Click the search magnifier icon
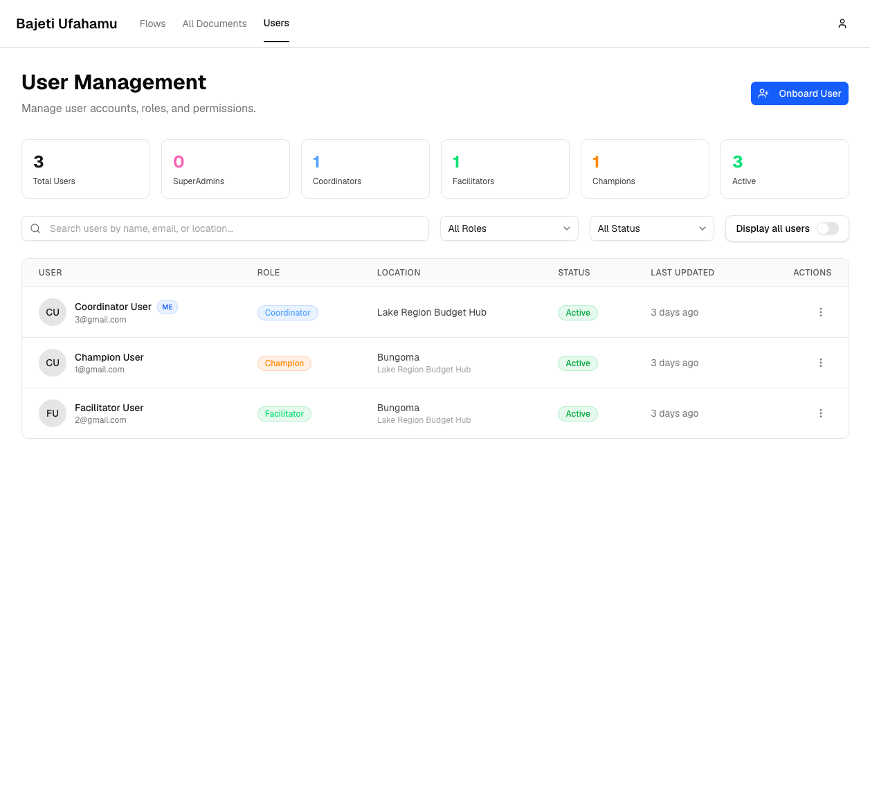Screen dimensions: 870x796 [35, 228]
